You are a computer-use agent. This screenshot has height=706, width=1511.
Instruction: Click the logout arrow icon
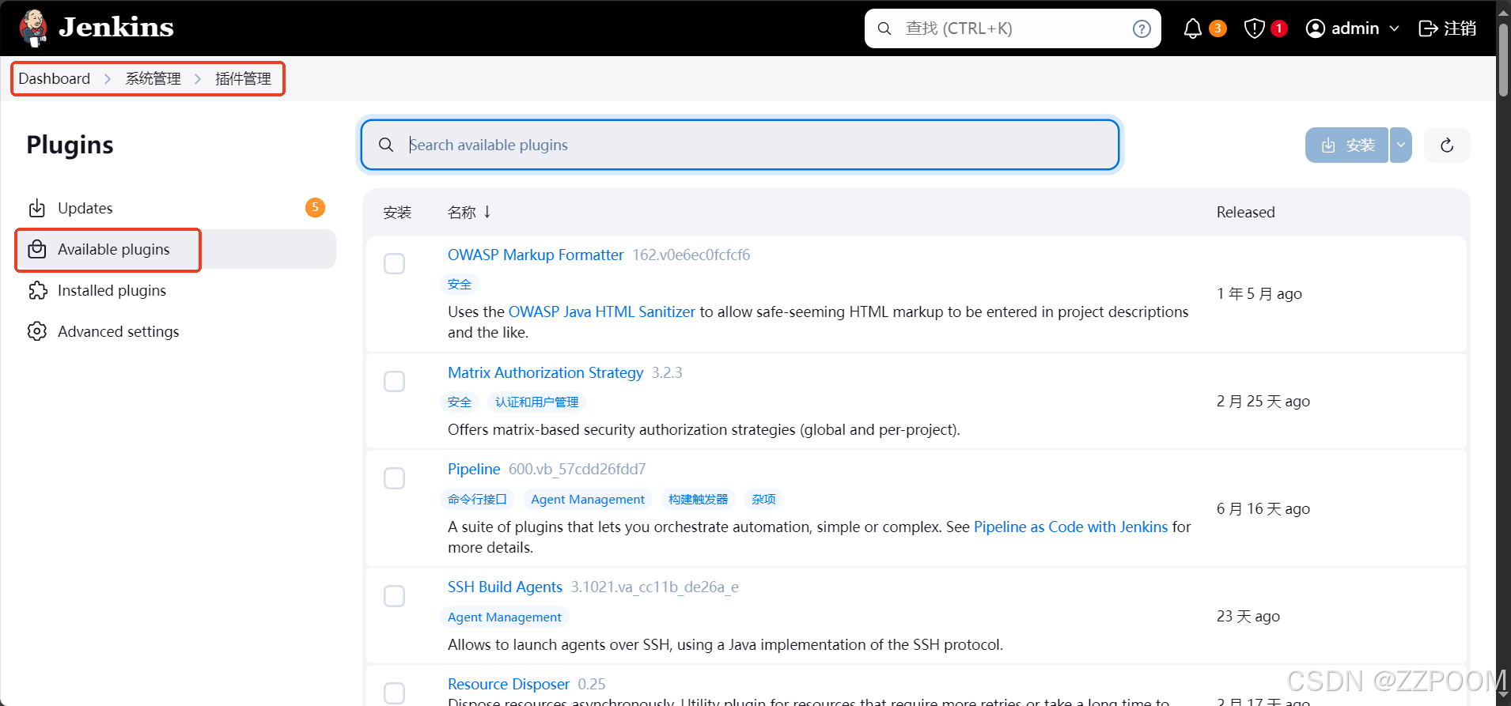pyautogui.click(x=1428, y=28)
